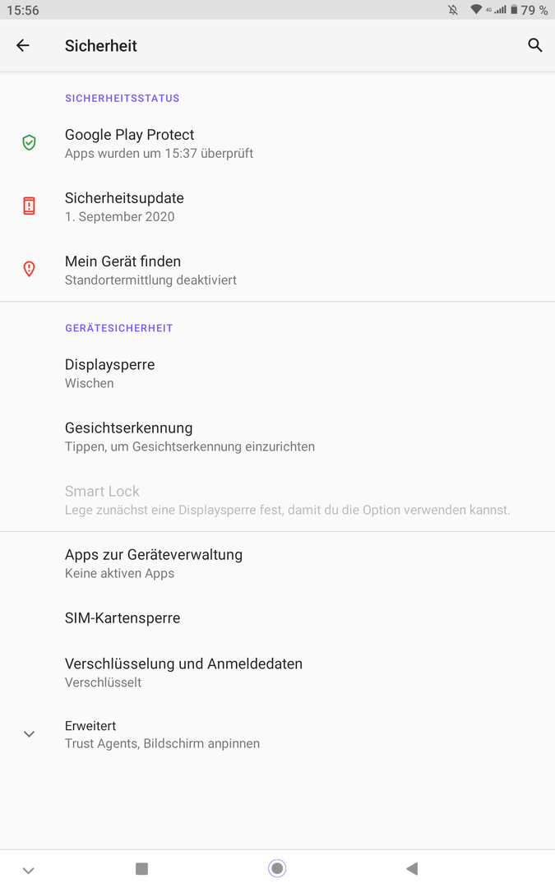Open Apps zur Geräteverwaltung
Image resolution: width=555 pixels, height=888 pixels.
[153, 563]
